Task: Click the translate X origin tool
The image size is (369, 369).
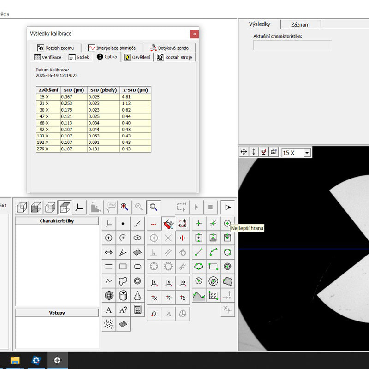Action: [x=154, y=297]
